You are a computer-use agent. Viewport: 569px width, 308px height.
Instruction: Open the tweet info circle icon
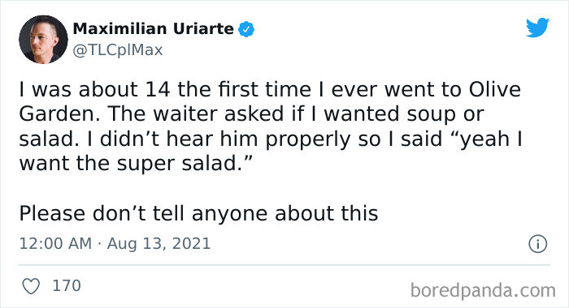click(537, 244)
